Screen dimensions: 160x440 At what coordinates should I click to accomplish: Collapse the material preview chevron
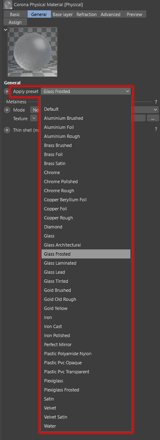(x=6, y=29)
